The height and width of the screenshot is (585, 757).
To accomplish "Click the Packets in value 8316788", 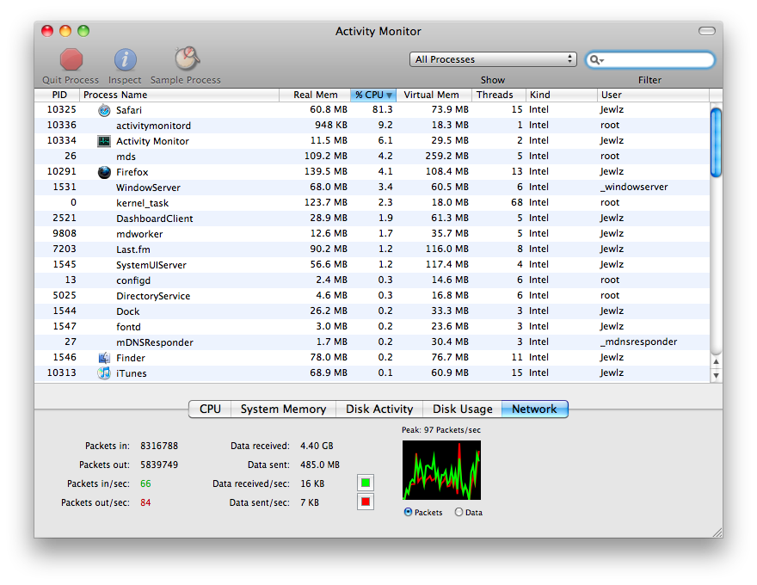I will click(x=159, y=446).
